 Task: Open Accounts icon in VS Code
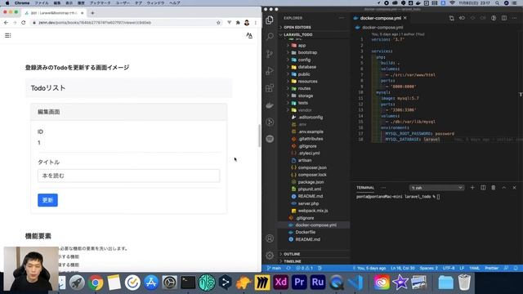[x=270, y=238]
